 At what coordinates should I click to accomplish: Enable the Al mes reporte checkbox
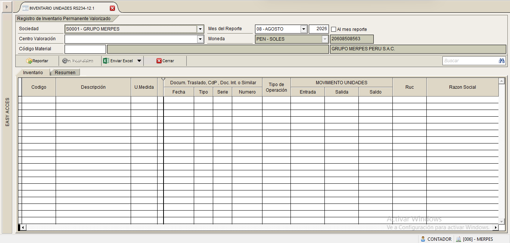tap(334, 29)
